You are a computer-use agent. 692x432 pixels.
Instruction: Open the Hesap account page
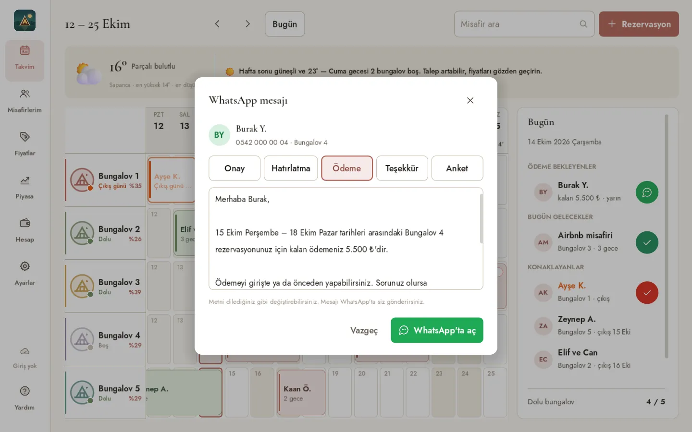pyautogui.click(x=25, y=230)
